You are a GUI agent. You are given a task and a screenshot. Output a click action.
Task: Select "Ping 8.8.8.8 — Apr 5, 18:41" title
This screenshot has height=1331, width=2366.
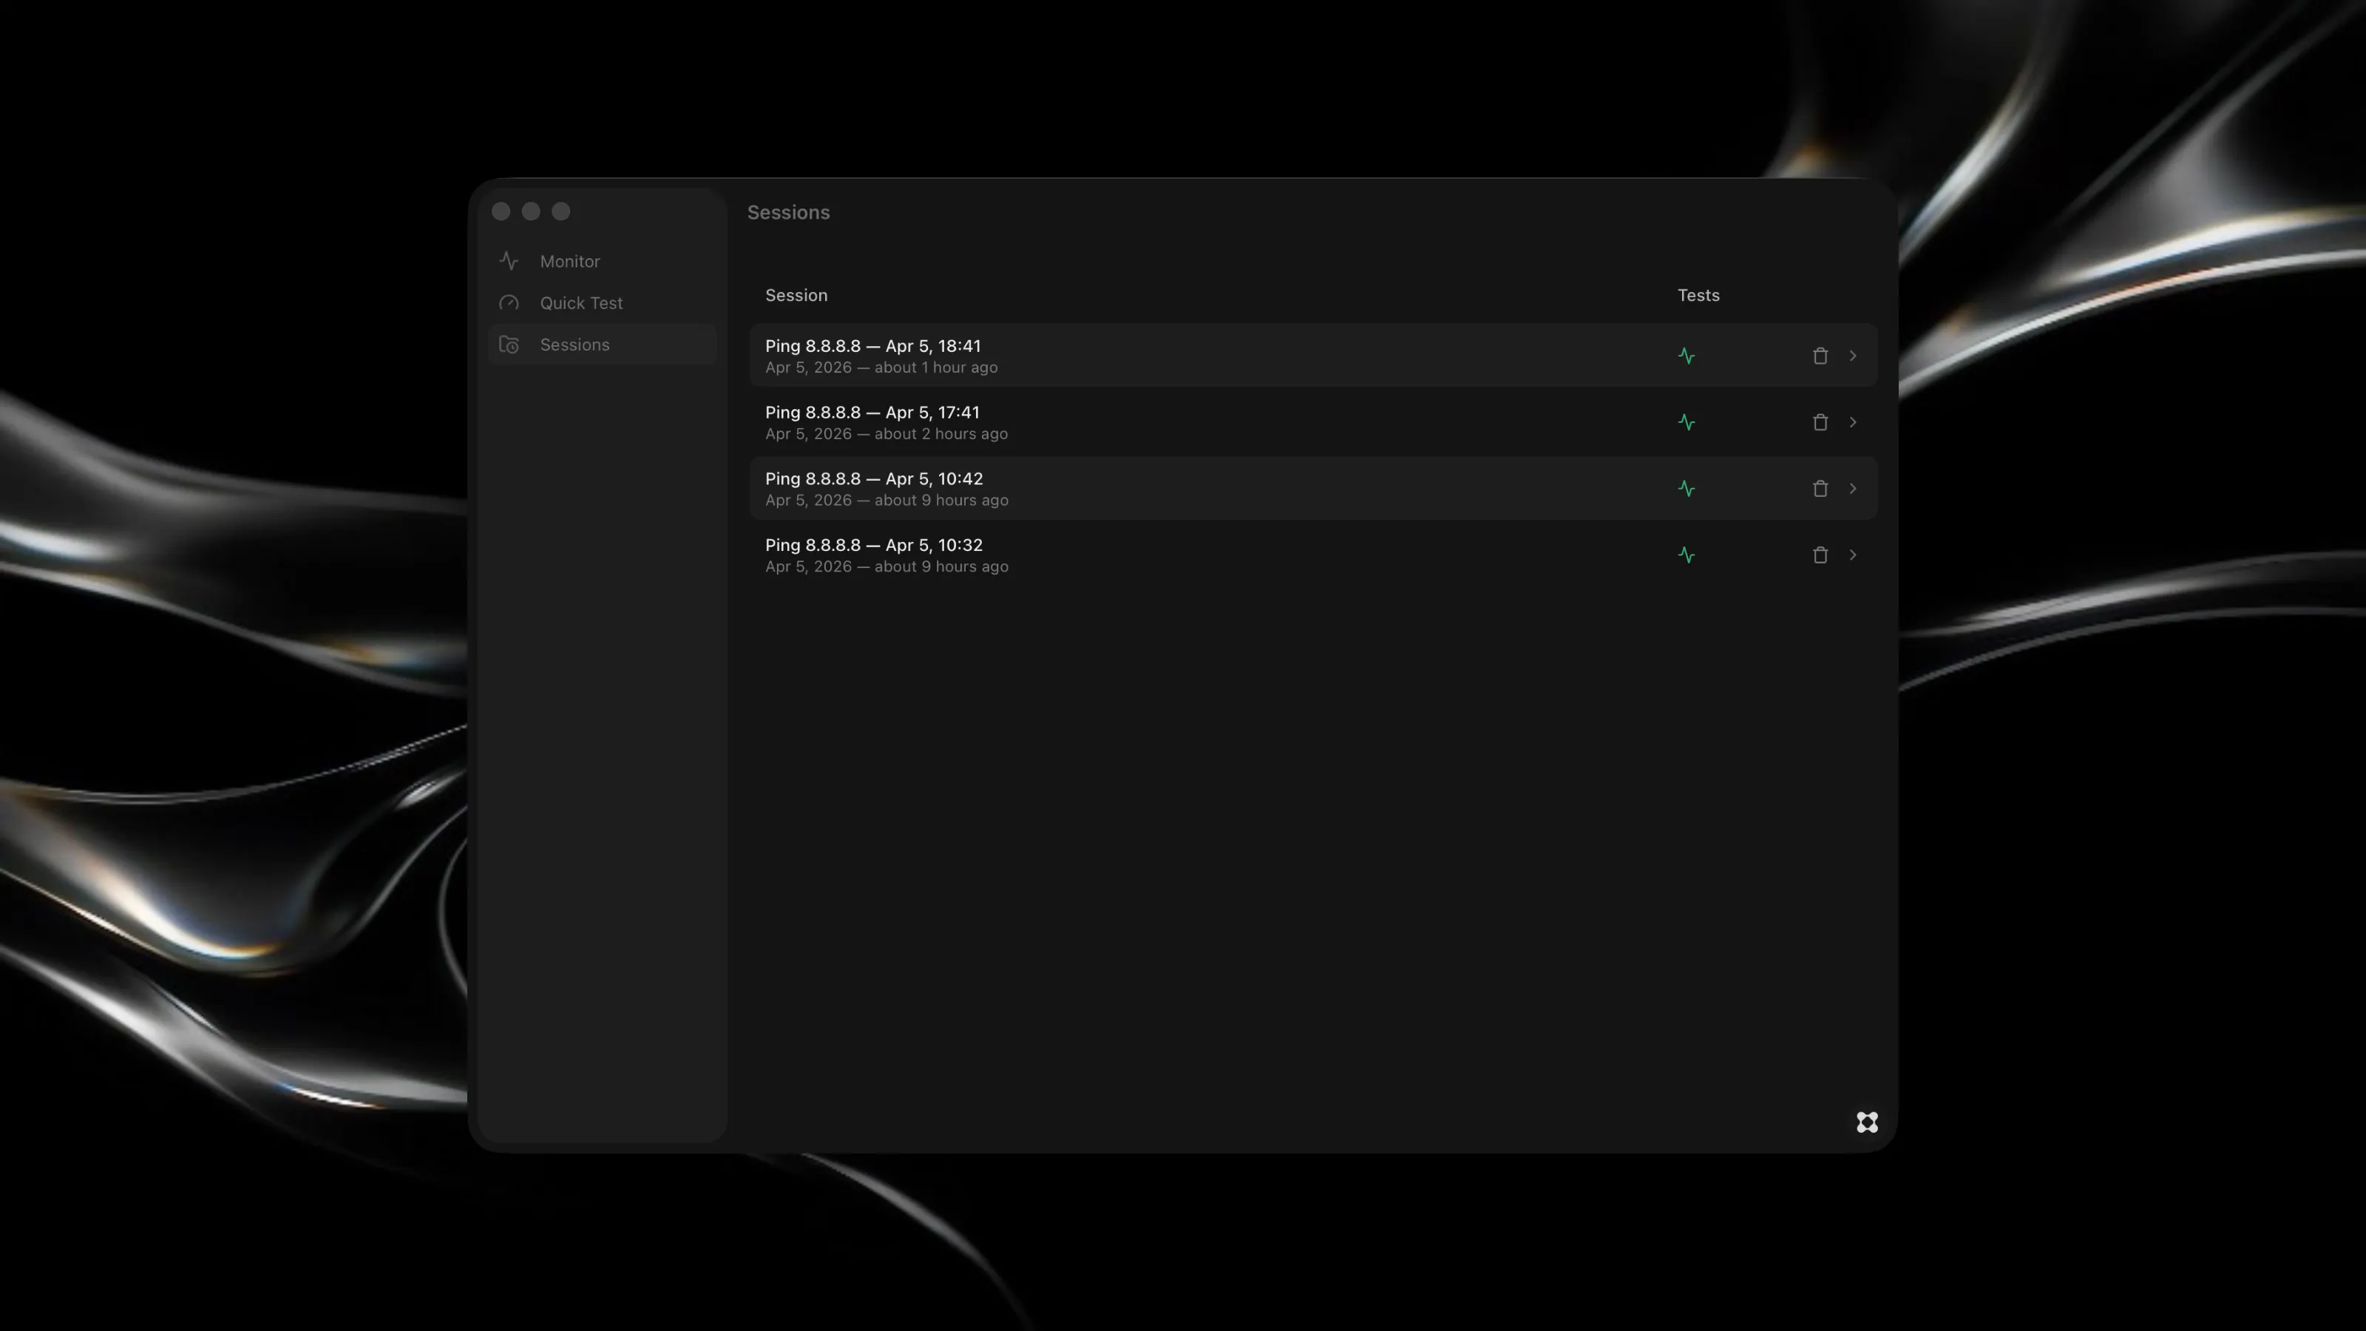pos(872,346)
